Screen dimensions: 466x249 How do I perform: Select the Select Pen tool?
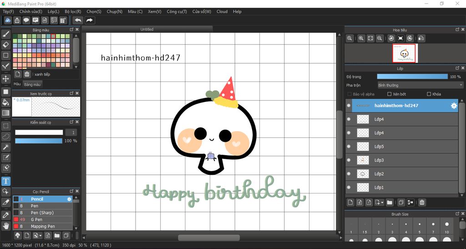(5, 157)
